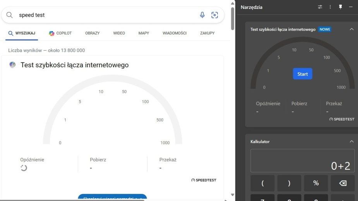
Task: Click the 1000 mark on main gauge
Action: pos(165,143)
